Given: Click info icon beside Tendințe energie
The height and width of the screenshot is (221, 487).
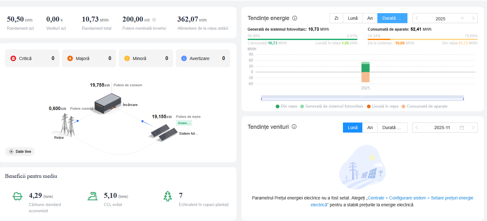Looking at the screenshot, I should (x=294, y=18).
